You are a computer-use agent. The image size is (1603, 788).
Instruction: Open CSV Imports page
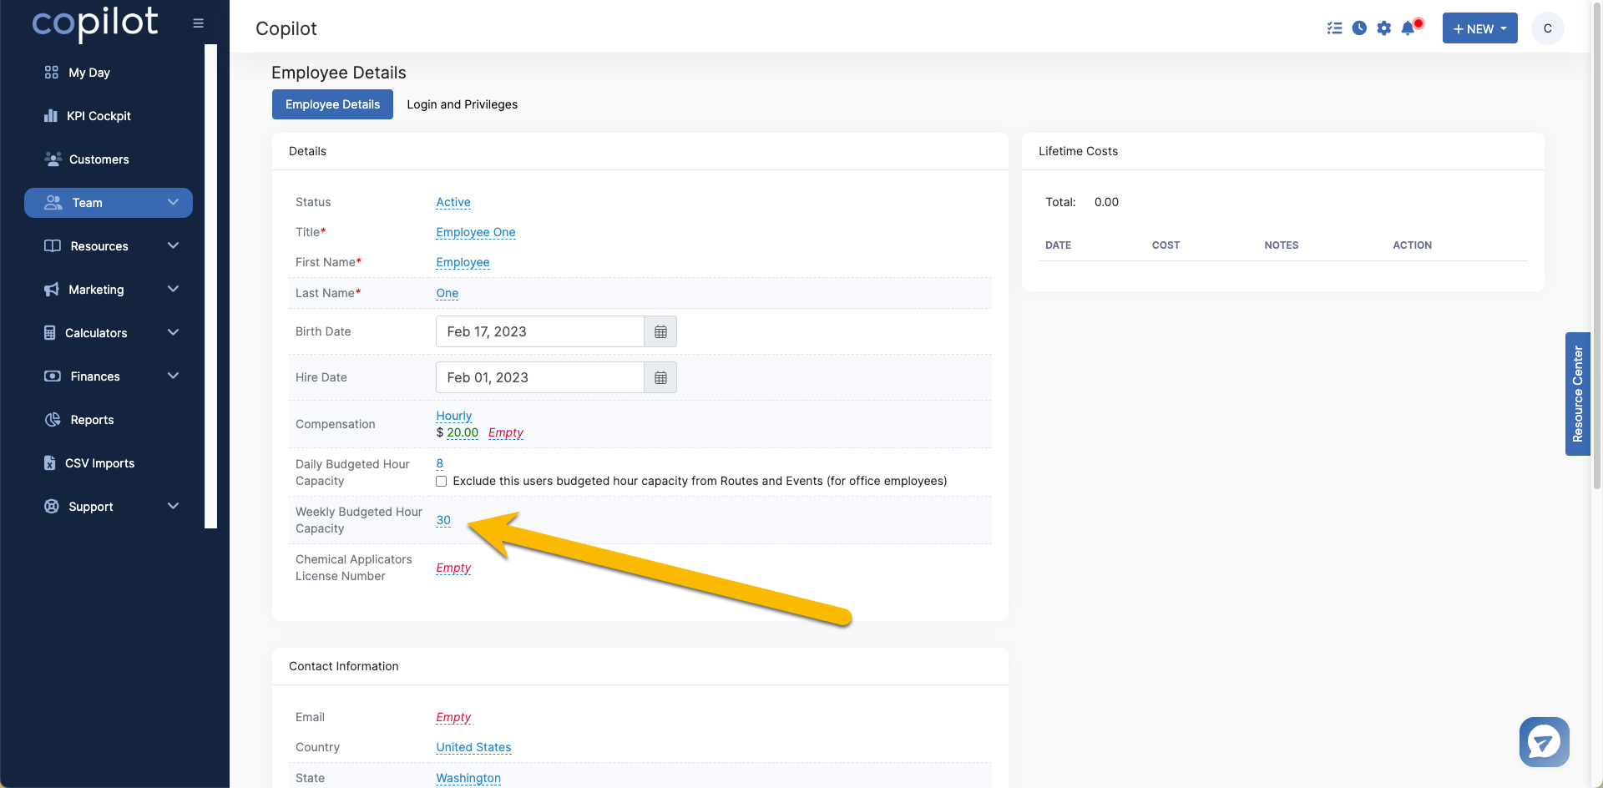(99, 463)
